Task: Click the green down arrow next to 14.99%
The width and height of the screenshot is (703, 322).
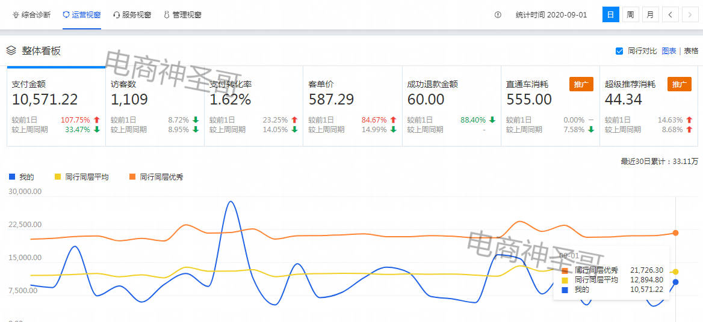Action: (x=393, y=130)
